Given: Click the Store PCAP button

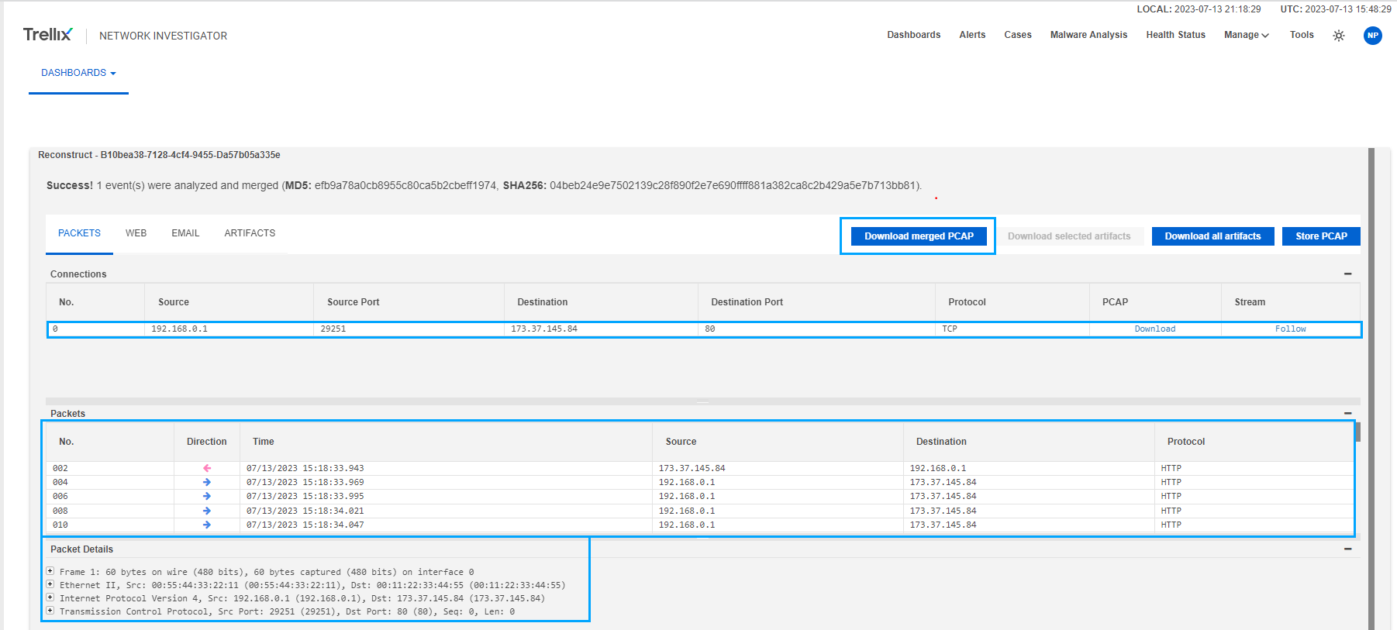Looking at the screenshot, I should coord(1321,236).
